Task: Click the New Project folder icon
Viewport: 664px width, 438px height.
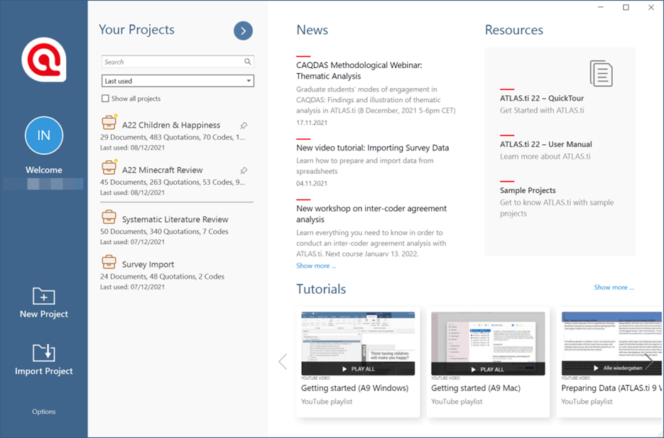Action: click(x=44, y=295)
